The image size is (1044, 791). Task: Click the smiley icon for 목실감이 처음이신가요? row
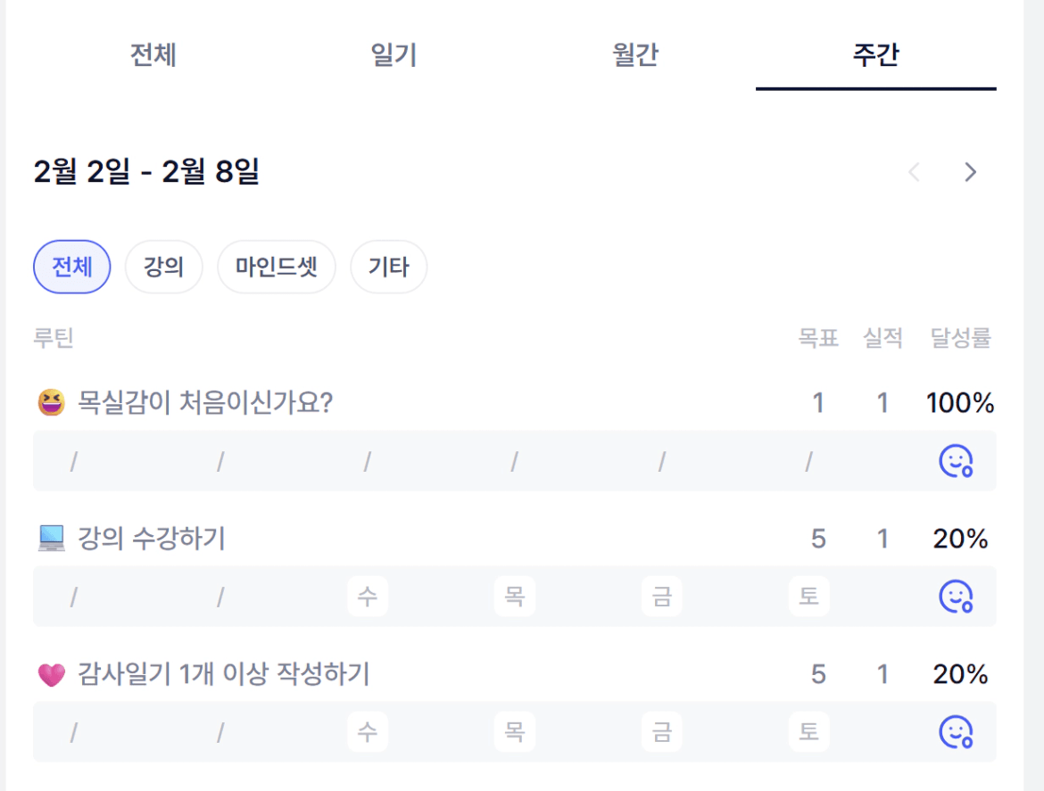tap(955, 461)
